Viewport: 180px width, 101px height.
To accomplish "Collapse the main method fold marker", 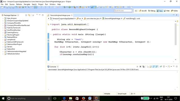I will [x=51, y=34].
